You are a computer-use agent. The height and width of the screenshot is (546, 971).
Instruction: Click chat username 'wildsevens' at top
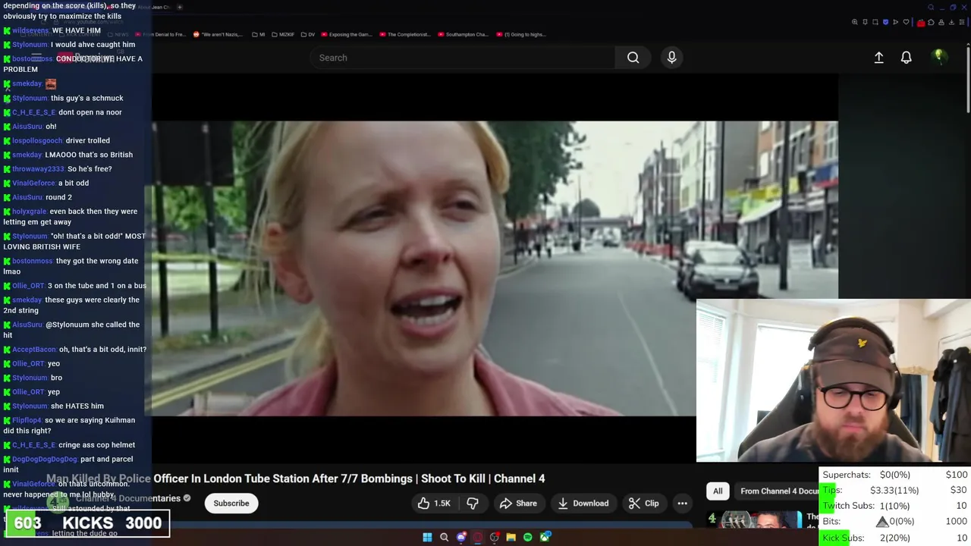coord(30,30)
